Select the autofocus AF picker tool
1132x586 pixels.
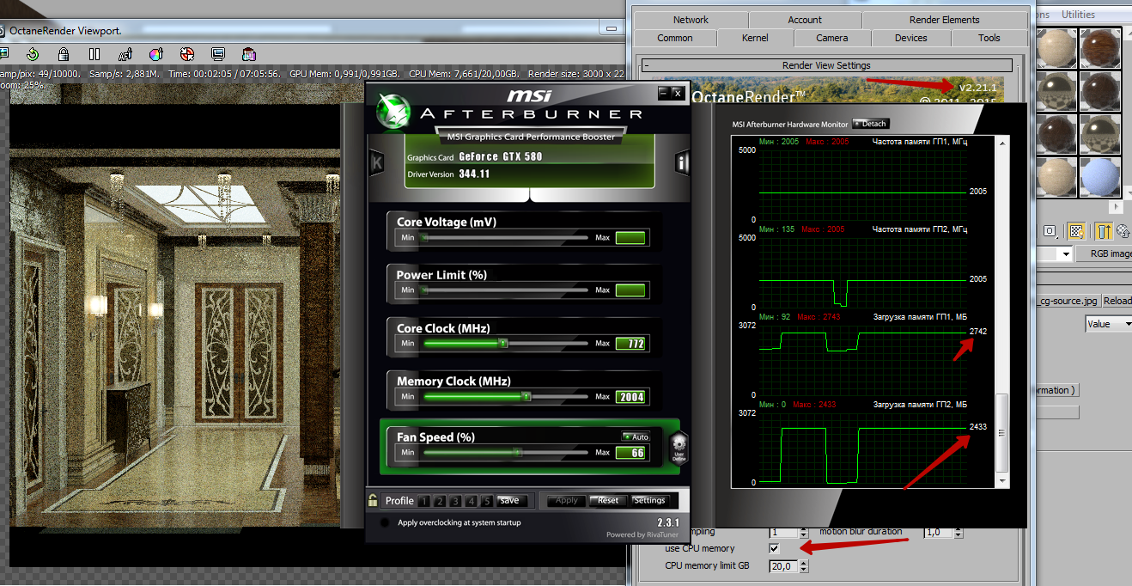pos(125,53)
